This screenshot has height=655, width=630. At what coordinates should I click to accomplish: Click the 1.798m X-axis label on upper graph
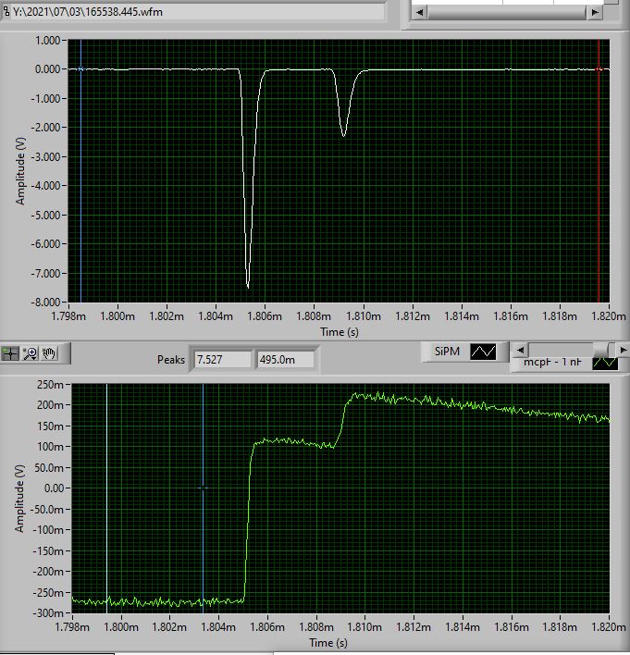(68, 316)
